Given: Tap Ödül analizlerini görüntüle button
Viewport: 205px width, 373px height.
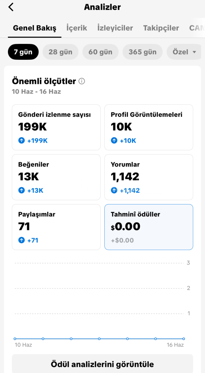Looking at the screenshot, I should point(103,364).
